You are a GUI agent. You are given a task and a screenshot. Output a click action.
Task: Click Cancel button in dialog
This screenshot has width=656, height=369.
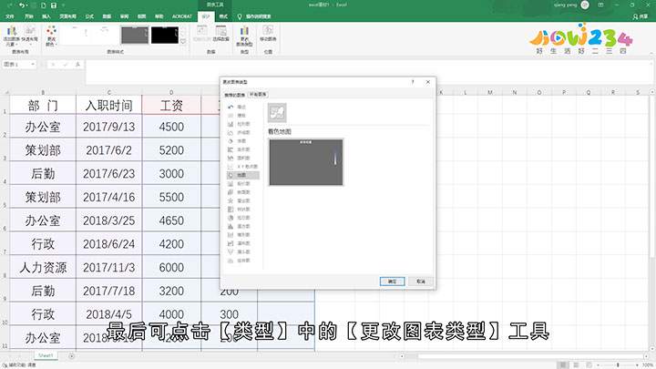click(x=421, y=282)
